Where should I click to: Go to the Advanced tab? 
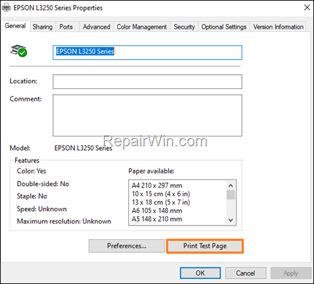coord(96,27)
